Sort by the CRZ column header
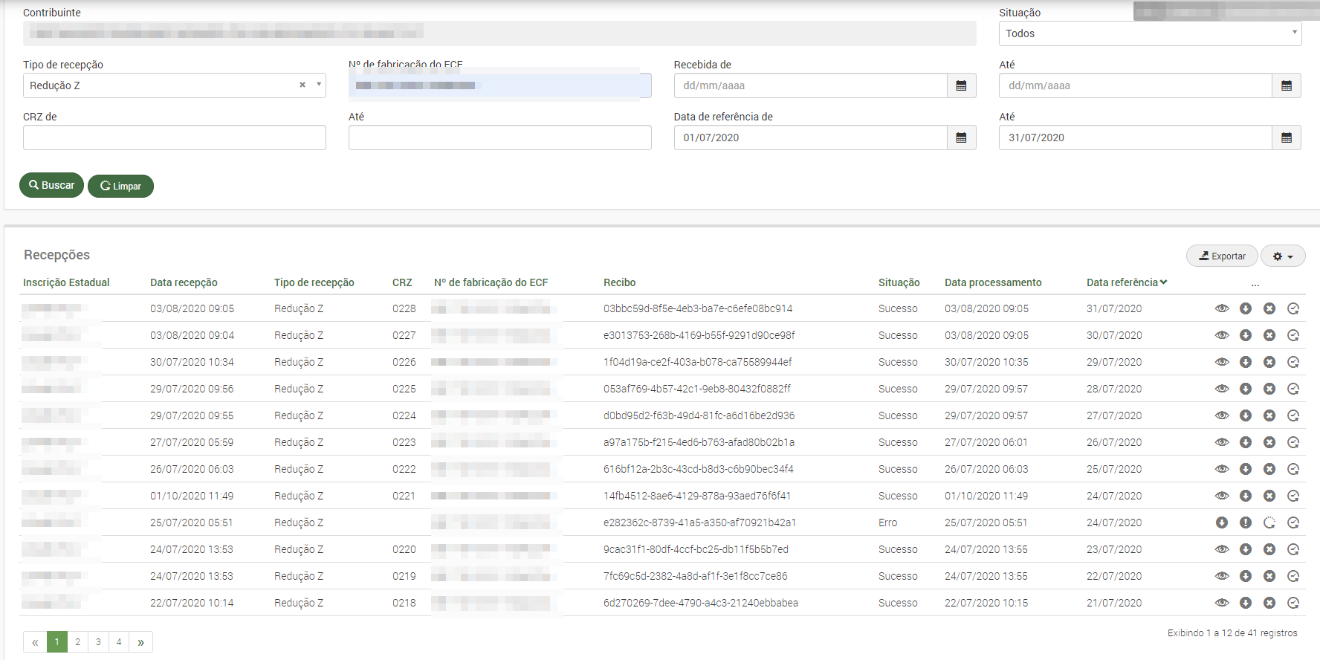The width and height of the screenshot is (1320, 660). (402, 282)
